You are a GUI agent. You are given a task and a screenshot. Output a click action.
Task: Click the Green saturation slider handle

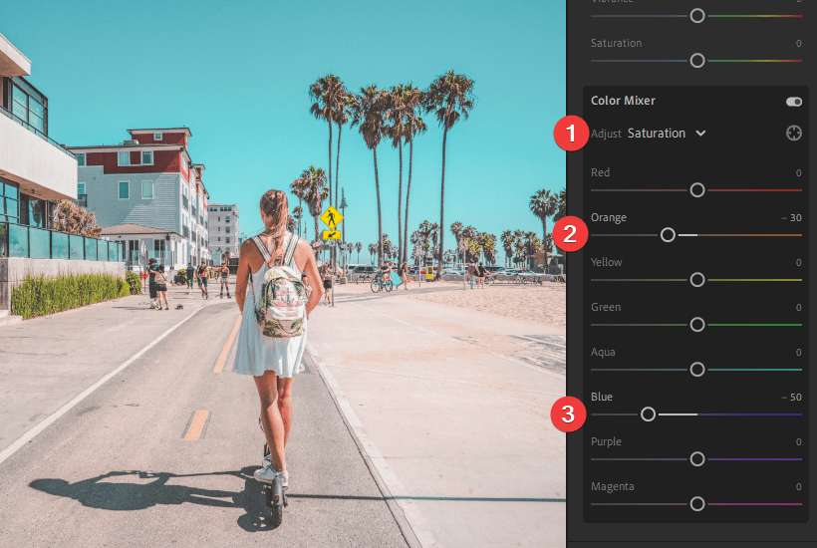point(697,325)
